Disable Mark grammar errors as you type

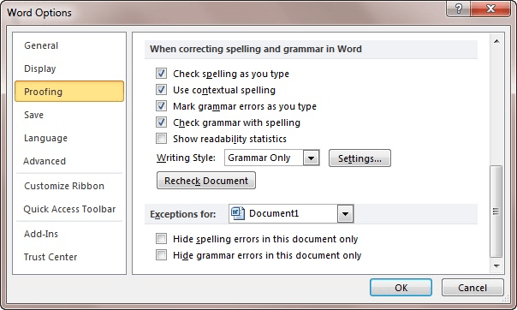(161, 106)
